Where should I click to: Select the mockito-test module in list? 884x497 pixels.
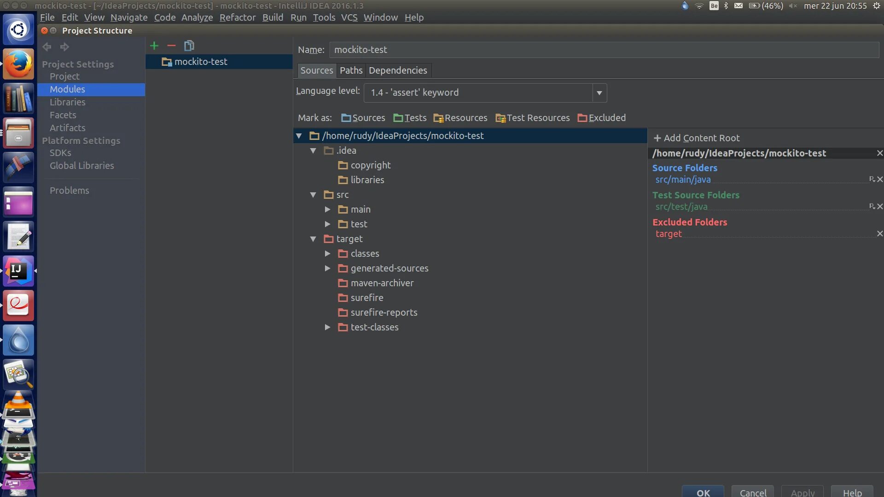click(x=219, y=62)
